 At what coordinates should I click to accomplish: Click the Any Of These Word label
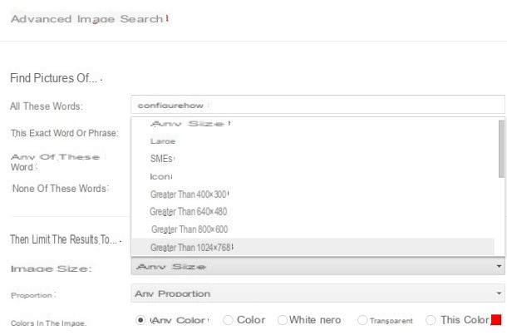[55, 162]
